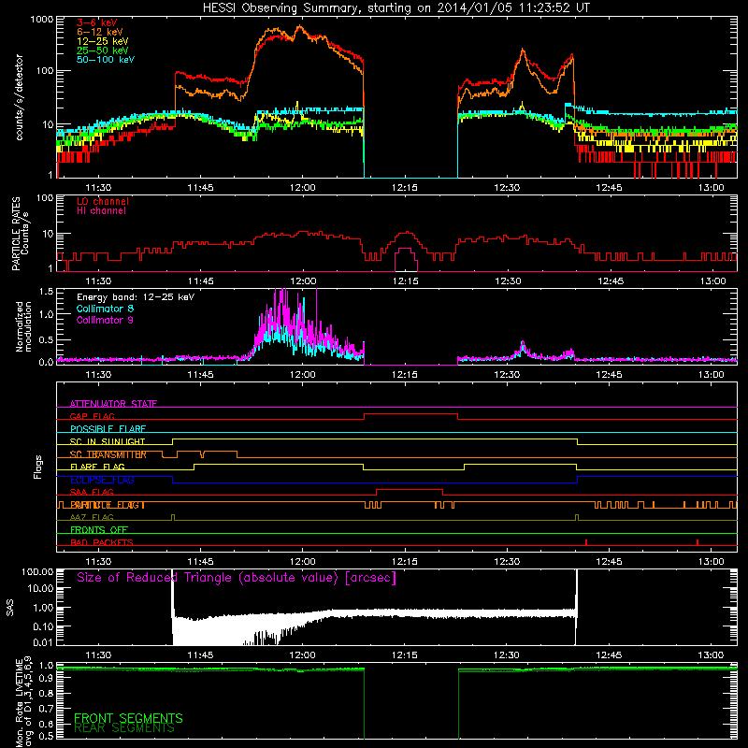This screenshot has height=748, width=748.
Task: Click the 12:45 tick under Flags panel
Action: click(x=610, y=562)
